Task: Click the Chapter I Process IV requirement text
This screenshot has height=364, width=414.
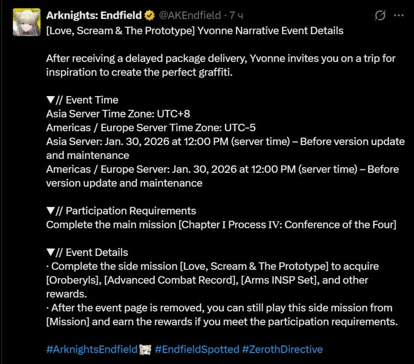Action: pos(287,225)
